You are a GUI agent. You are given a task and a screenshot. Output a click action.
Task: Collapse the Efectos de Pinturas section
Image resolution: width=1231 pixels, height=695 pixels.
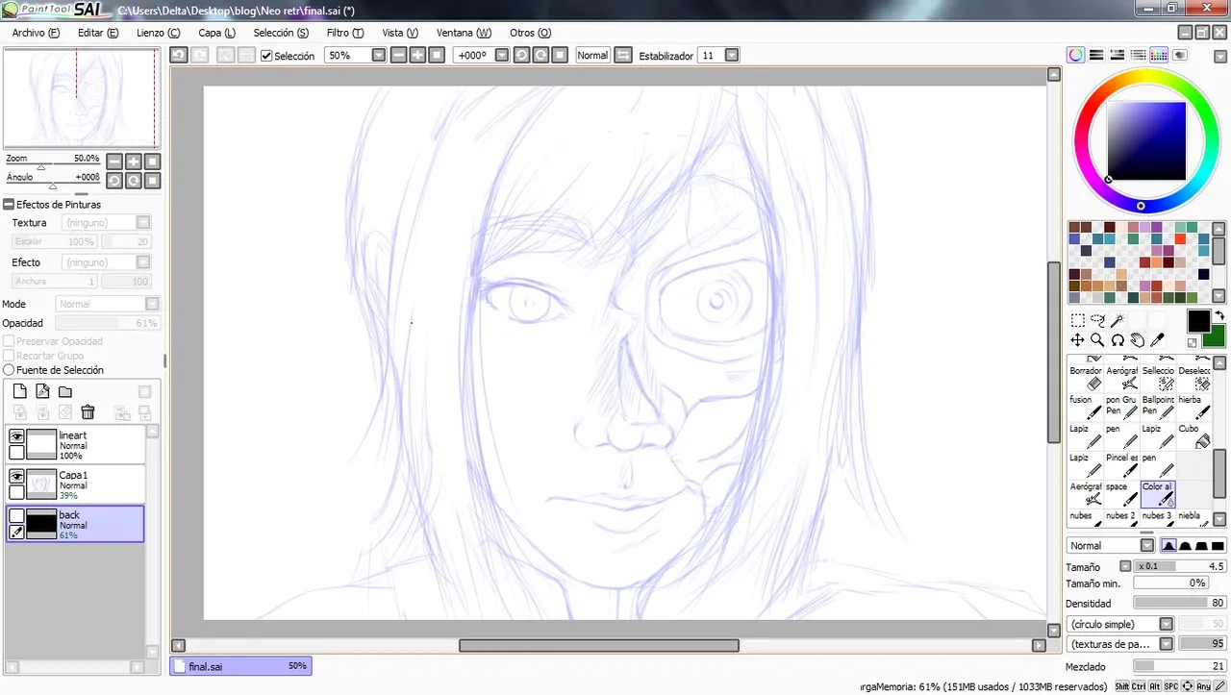(9, 204)
